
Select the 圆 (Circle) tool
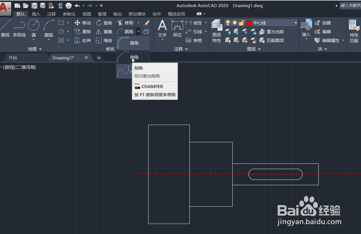[x=34, y=28]
